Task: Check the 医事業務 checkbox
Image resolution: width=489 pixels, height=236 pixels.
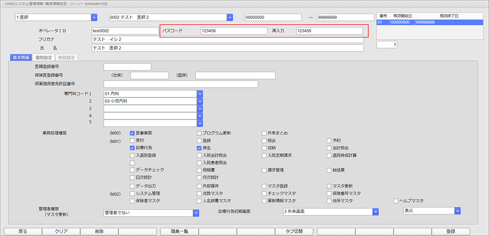Action: pyautogui.click(x=132, y=133)
